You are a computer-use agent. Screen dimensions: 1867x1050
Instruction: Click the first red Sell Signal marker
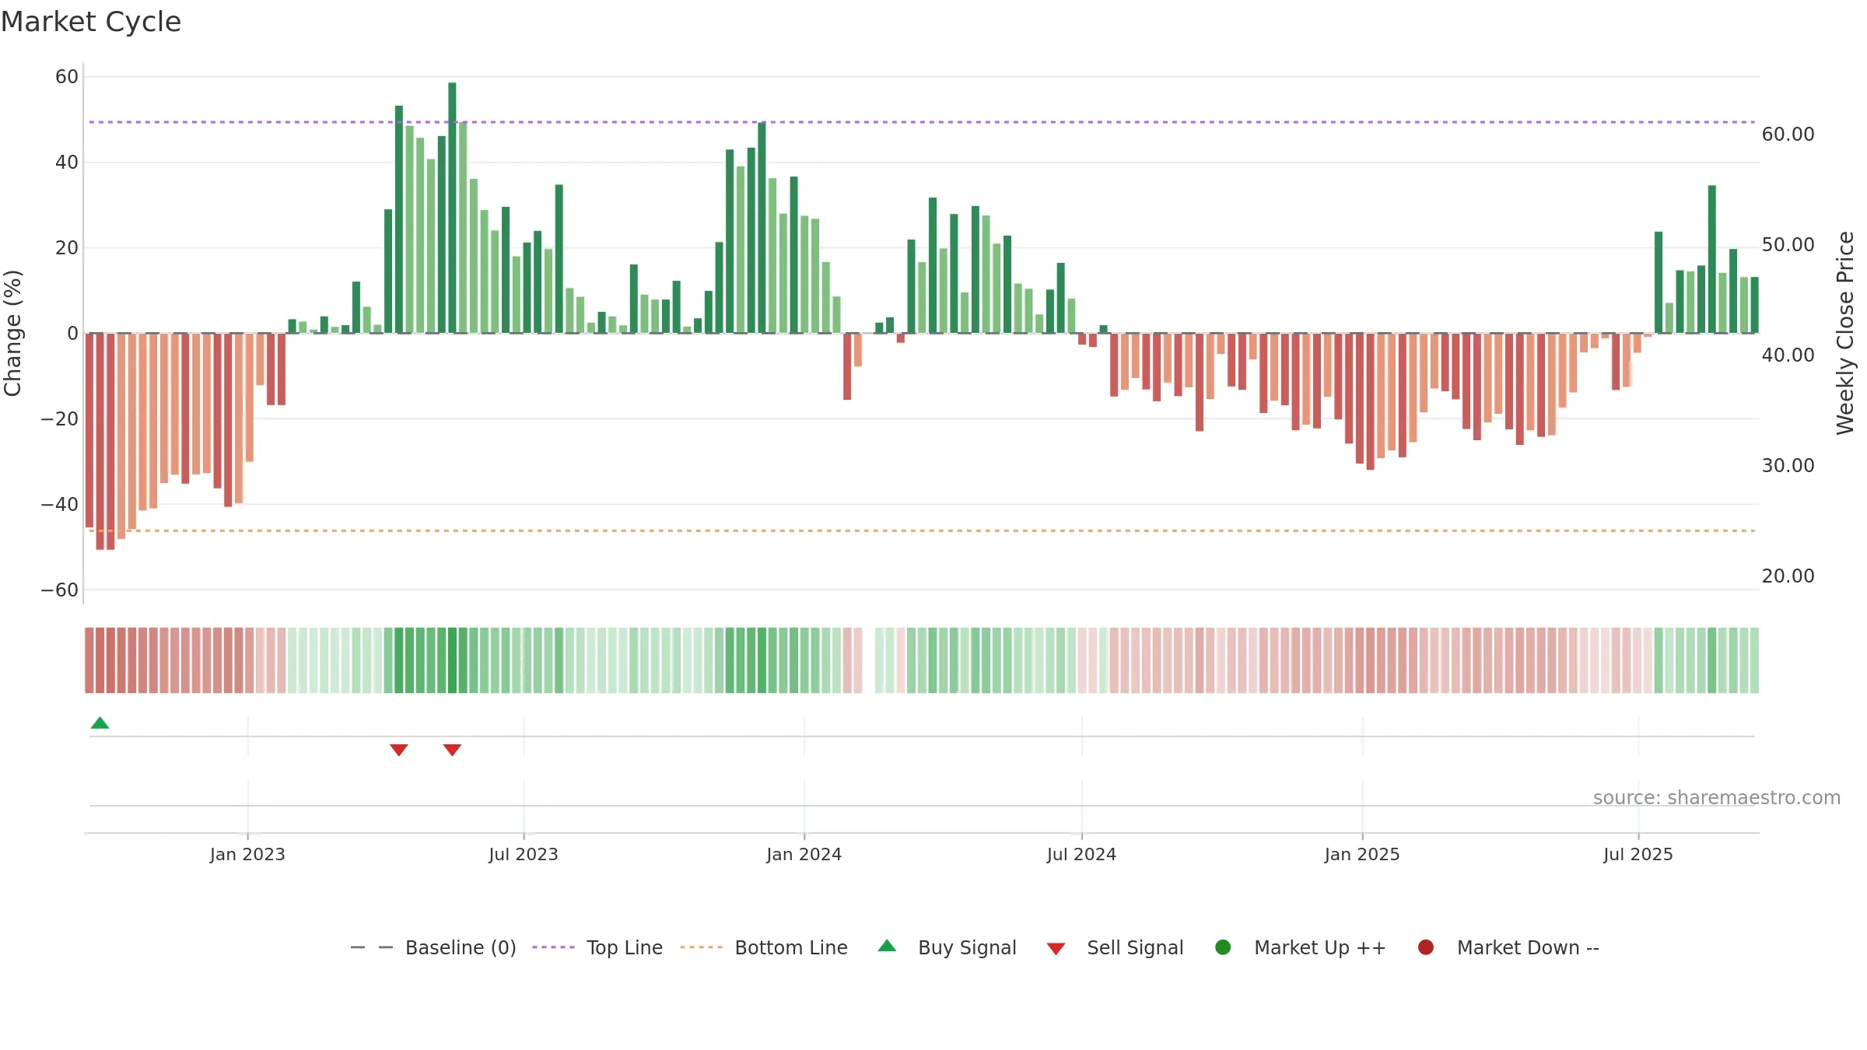399,750
